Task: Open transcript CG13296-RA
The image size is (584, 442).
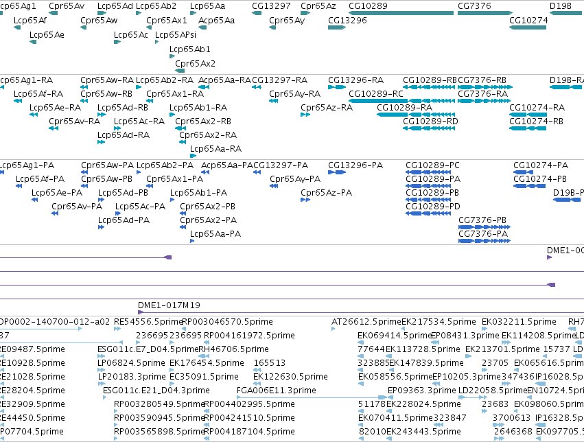Action: 355,80
